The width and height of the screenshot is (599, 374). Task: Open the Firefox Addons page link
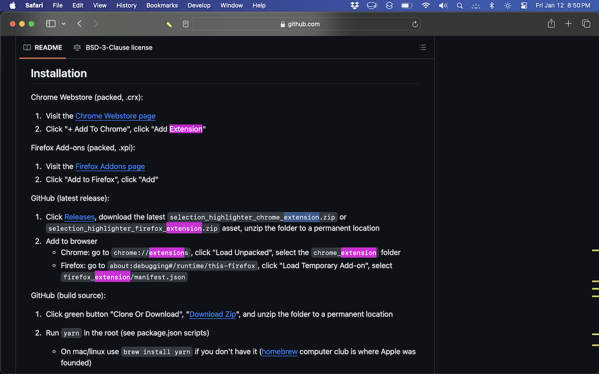pos(110,166)
